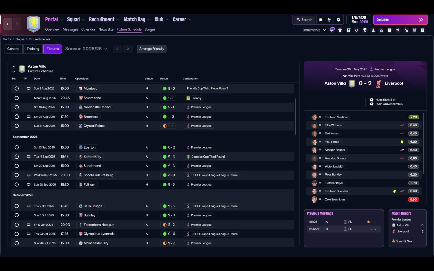
Task: Click the 26/5/26 previous meeting row
Action: tap(344, 229)
